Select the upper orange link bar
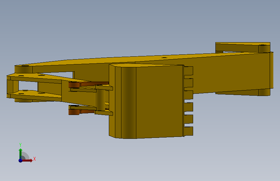The image size is (280, 181). point(89,84)
